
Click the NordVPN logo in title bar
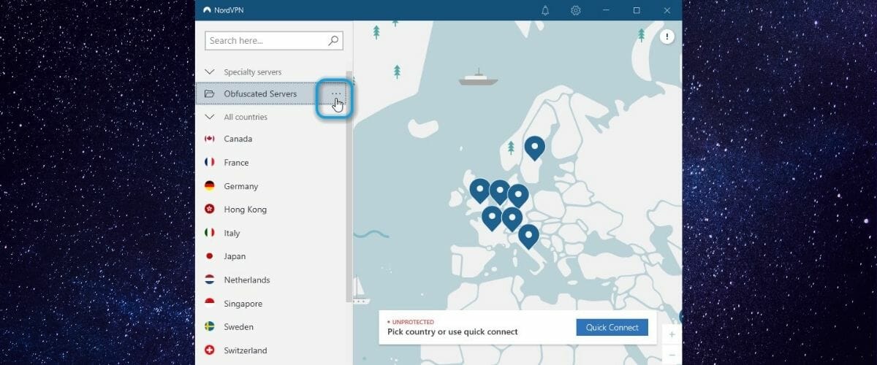(207, 10)
